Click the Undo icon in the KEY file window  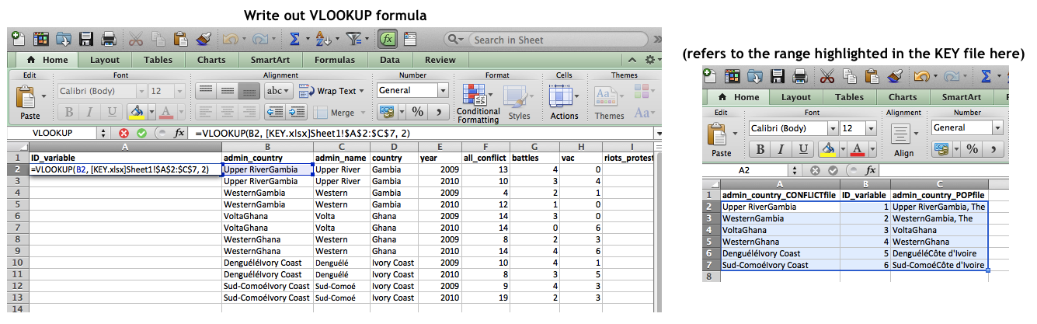(x=920, y=76)
